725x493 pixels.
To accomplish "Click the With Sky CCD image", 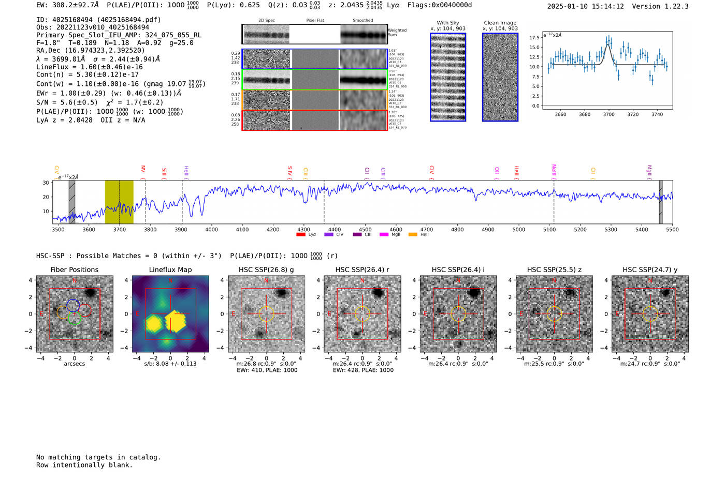I will [448, 77].
